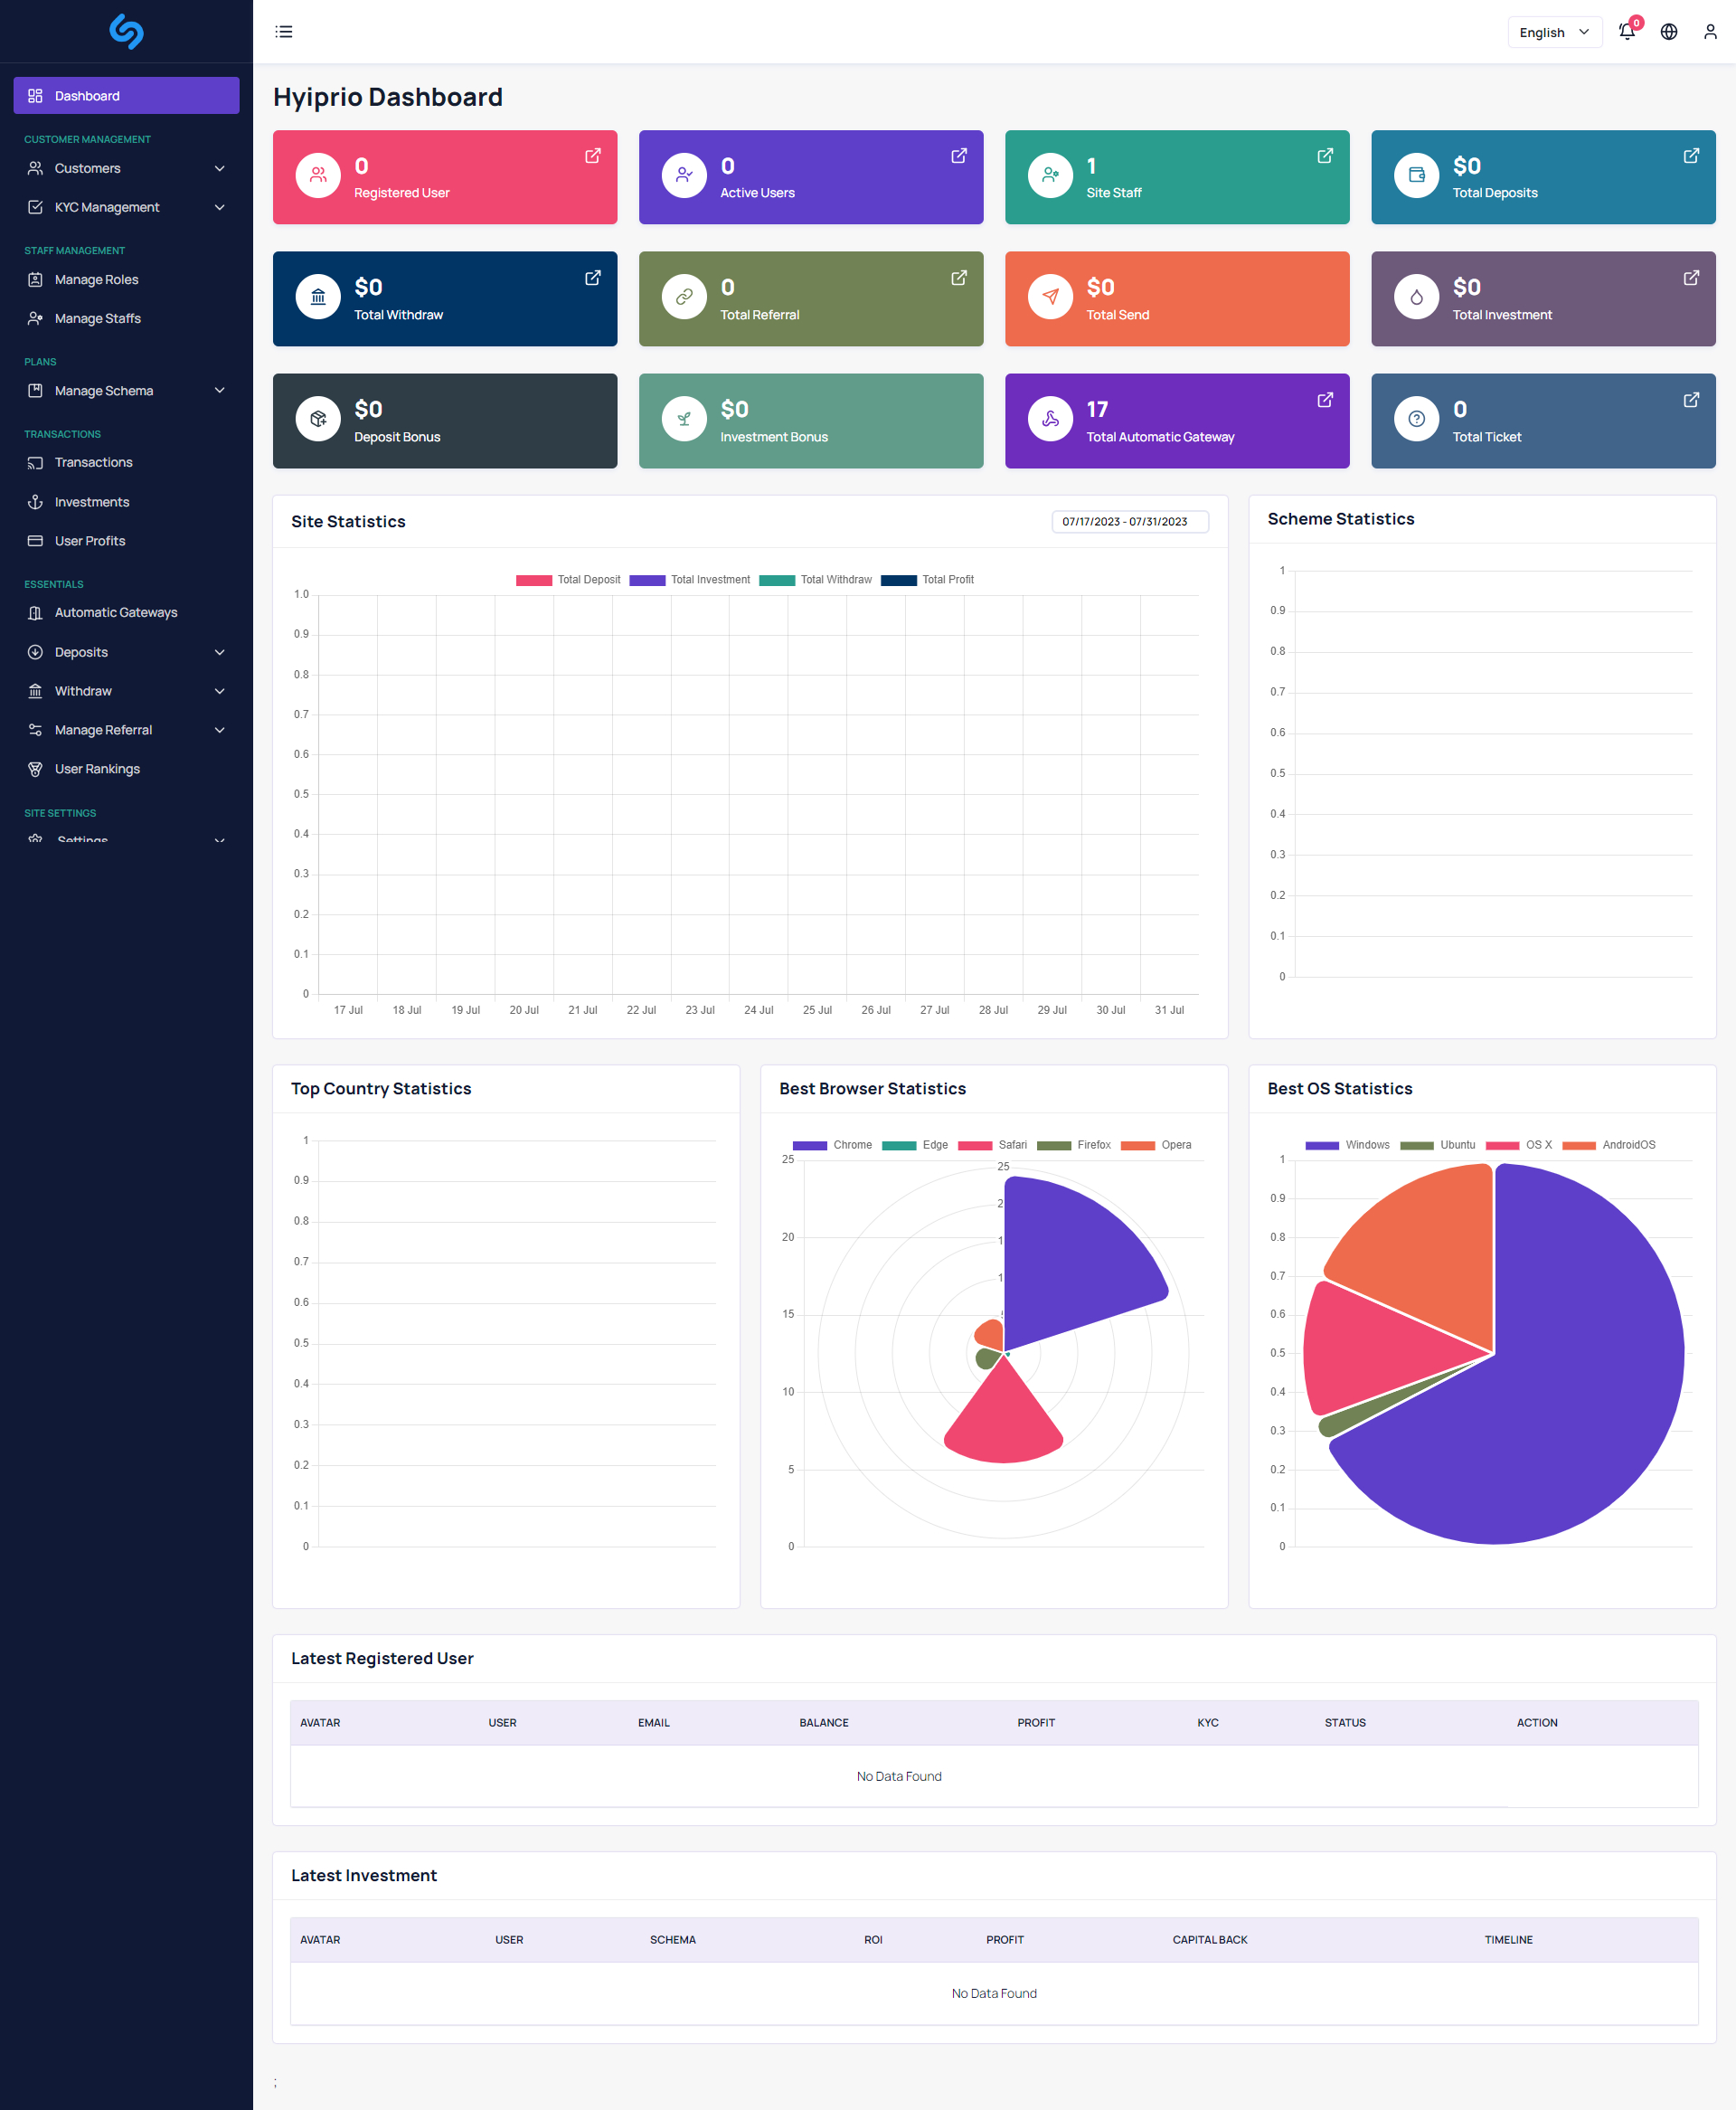
Task: Open the user profile icon
Action: point(1709,32)
